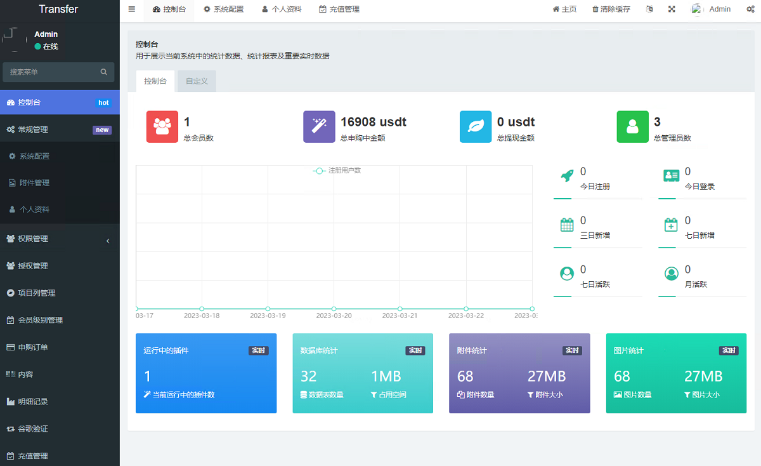Click the green 总管理员数 user icon
Screen dimensions: 761x466
point(633,127)
